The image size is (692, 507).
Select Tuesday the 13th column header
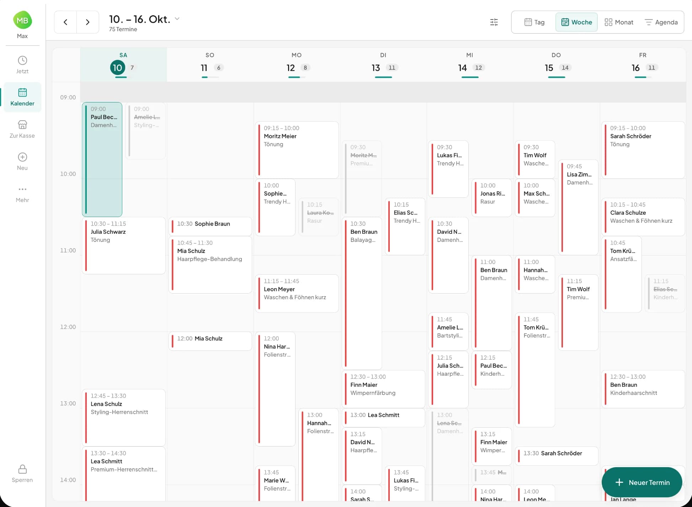click(383, 65)
